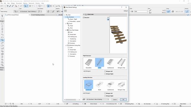Select Riser under Finish

click(71, 28)
